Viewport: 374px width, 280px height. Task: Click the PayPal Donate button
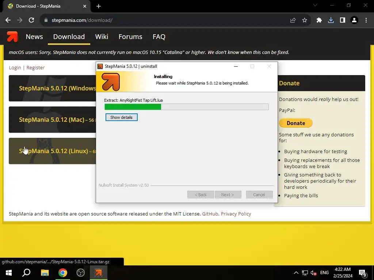pyautogui.click(x=296, y=123)
